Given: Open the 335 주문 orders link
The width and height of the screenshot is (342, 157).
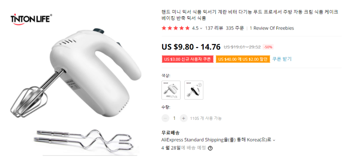Looking at the screenshot, I should [235, 28].
